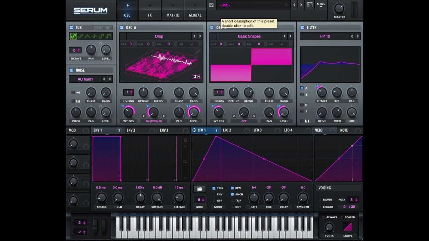The height and width of the screenshot is (241, 429).
Task: Switch to the MATRIX tab
Action: [173, 10]
